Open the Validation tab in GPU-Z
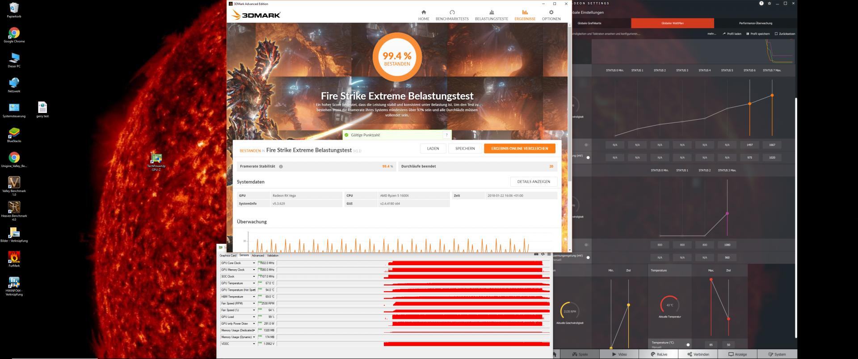Viewport: 858px width, 359px height. tap(273, 255)
